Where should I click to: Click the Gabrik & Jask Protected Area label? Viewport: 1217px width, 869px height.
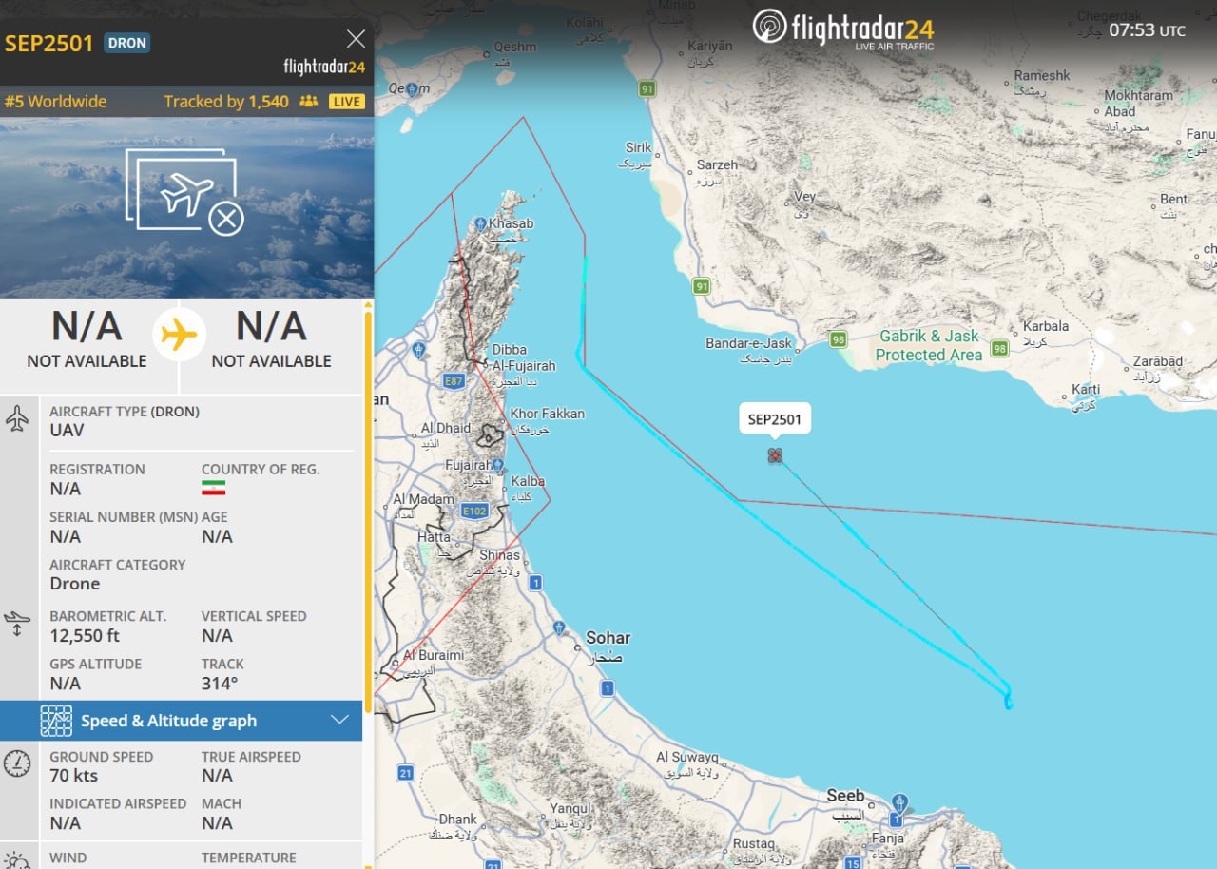coord(929,345)
